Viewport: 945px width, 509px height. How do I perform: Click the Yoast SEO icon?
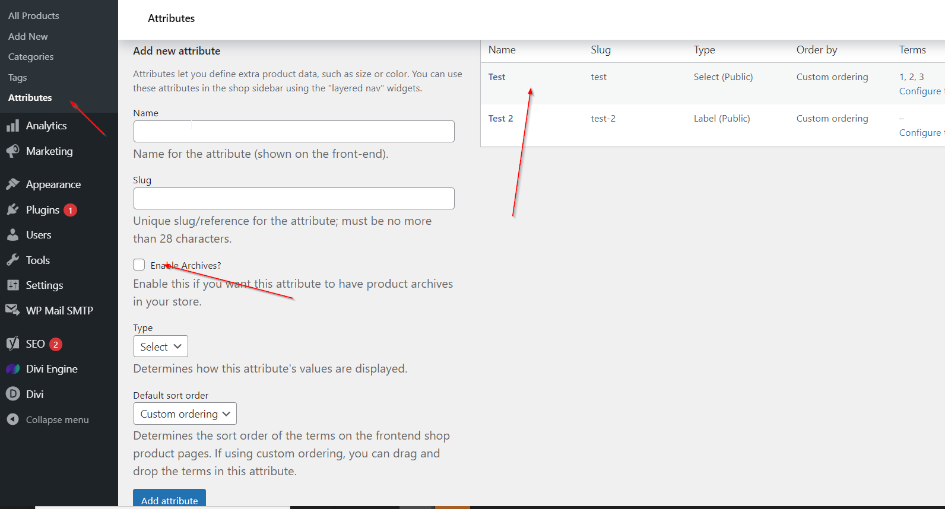(x=12, y=344)
